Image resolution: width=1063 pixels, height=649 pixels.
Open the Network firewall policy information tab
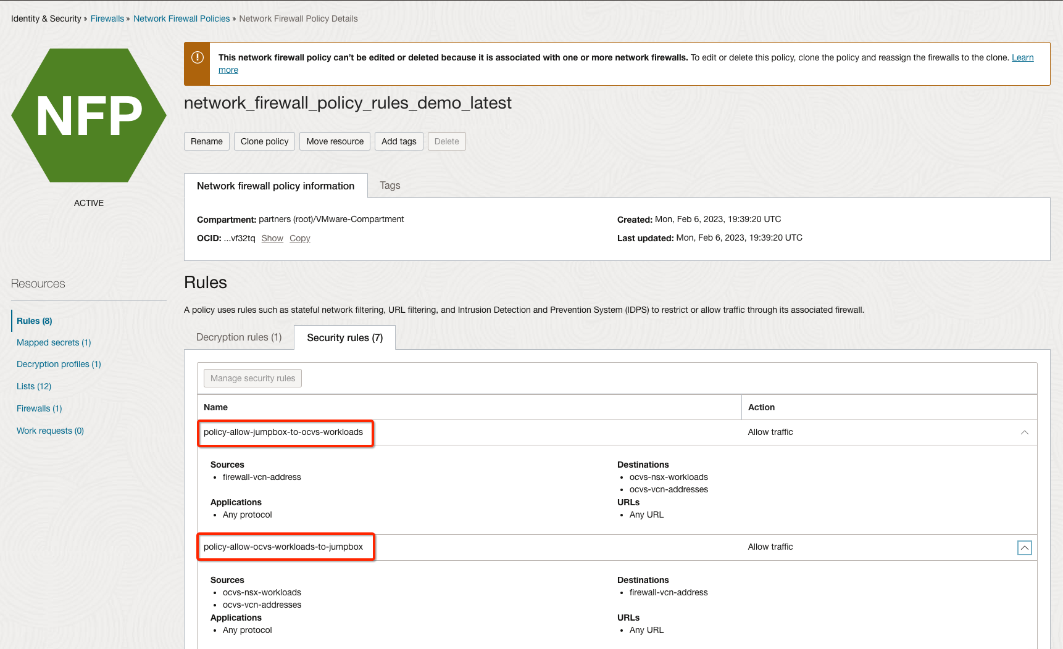(275, 185)
